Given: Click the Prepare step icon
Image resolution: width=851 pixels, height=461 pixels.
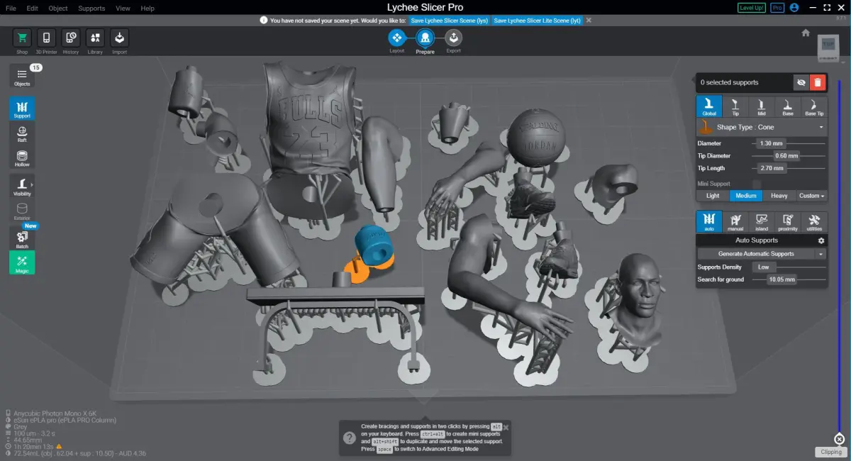Looking at the screenshot, I should (425, 37).
